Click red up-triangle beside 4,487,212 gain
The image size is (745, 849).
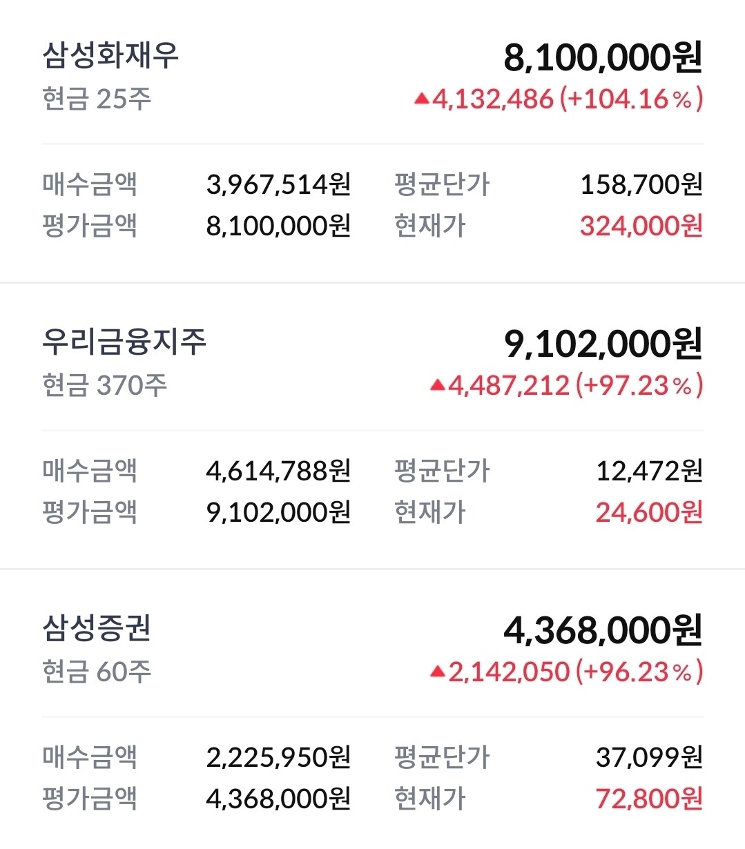pyautogui.click(x=438, y=385)
